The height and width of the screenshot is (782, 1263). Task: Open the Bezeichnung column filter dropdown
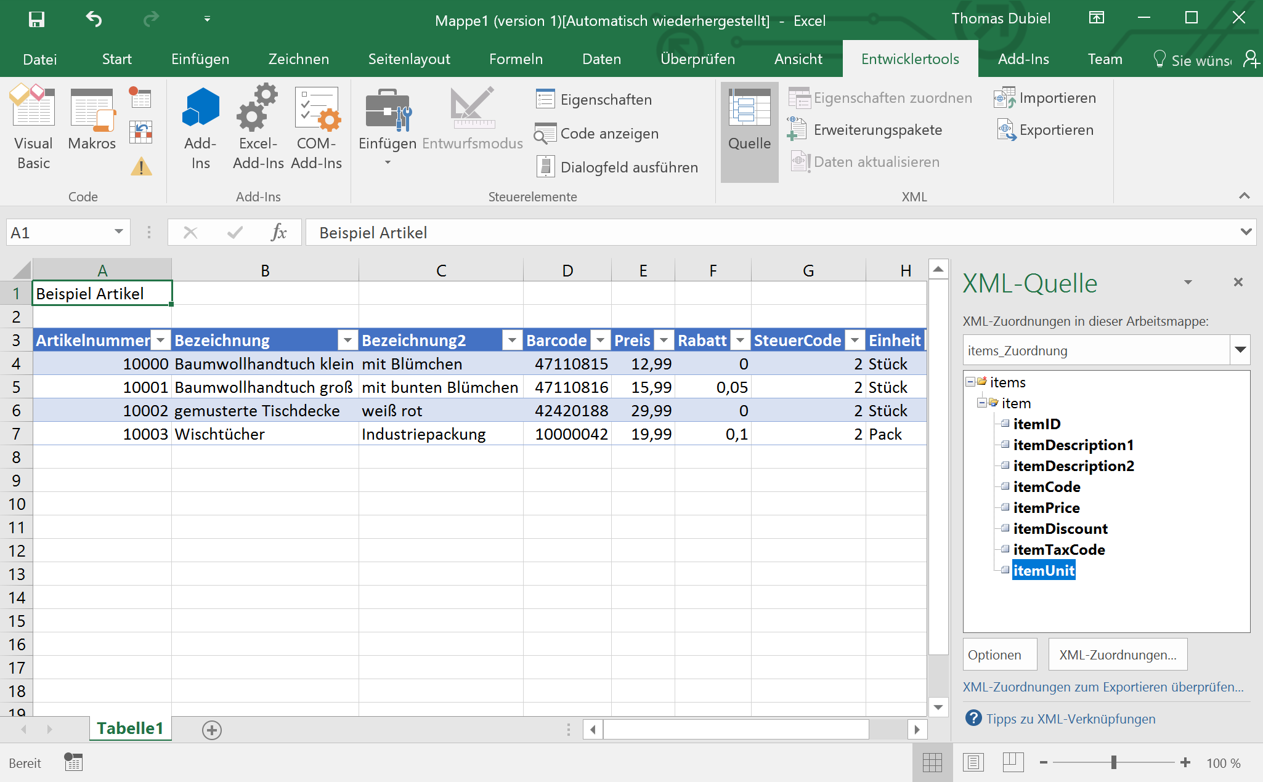pyautogui.click(x=347, y=340)
